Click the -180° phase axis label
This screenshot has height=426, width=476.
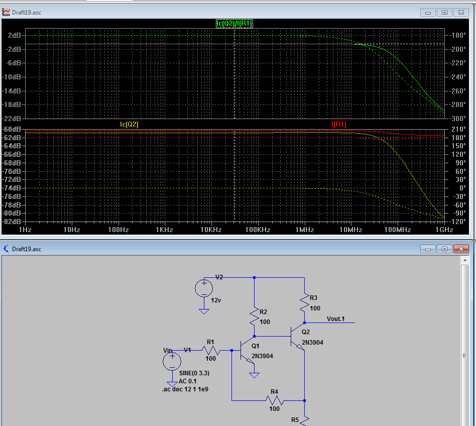pos(458,35)
